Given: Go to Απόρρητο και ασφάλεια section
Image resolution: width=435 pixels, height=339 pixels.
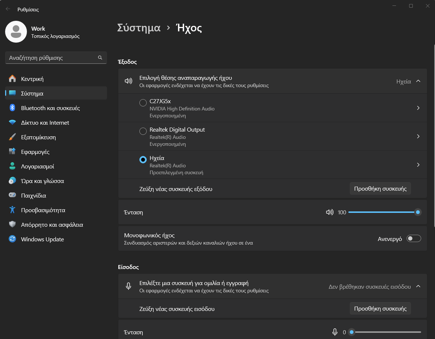Looking at the screenshot, I should (x=52, y=225).
